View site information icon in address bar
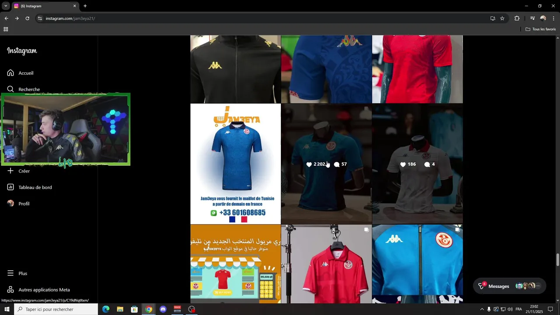Image resolution: width=560 pixels, height=315 pixels. 40,18
